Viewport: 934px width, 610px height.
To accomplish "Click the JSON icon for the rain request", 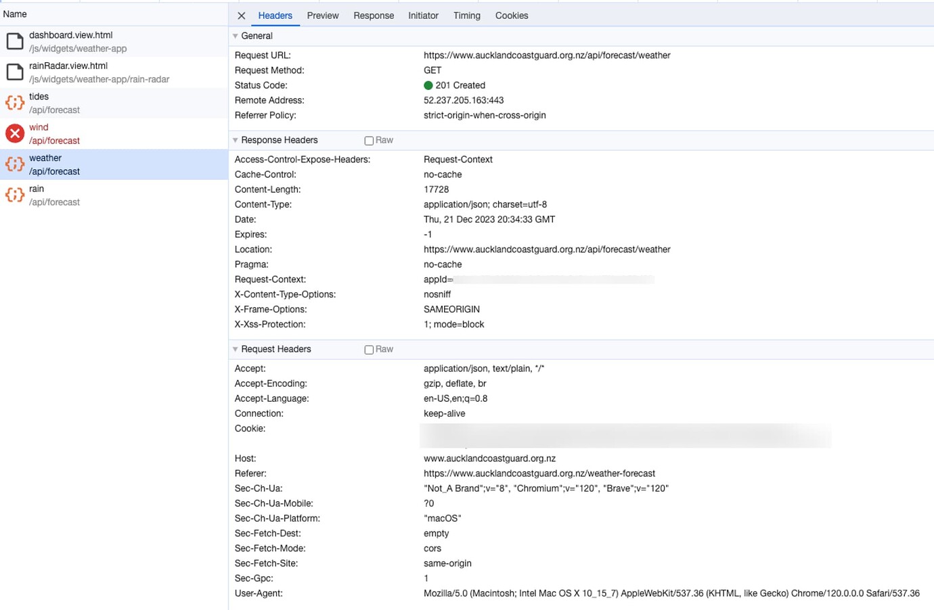I will (x=16, y=194).
